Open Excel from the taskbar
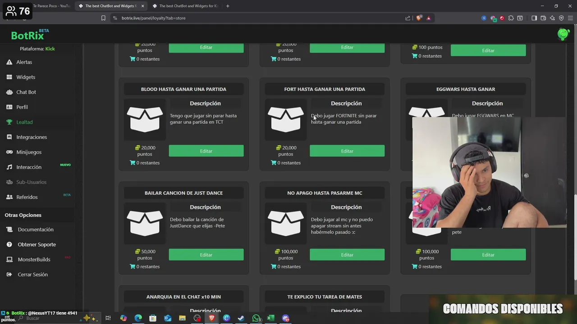The image size is (577, 324). coord(270,318)
